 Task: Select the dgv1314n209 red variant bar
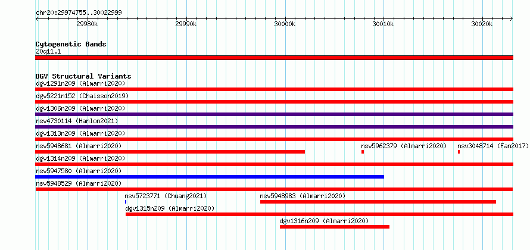click(274, 164)
